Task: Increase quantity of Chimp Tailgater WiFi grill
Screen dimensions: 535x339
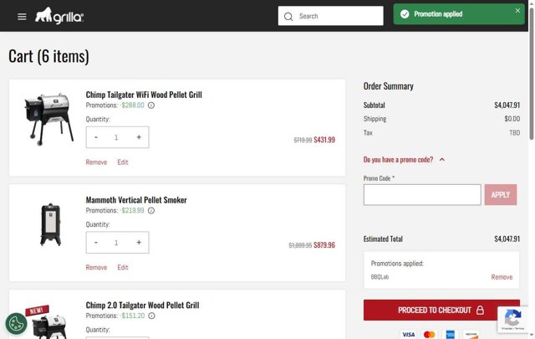Action: [x=139, y=137]
